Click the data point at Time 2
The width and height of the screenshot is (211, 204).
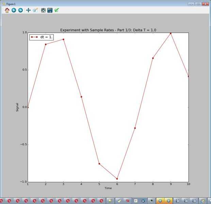point(46,45)
